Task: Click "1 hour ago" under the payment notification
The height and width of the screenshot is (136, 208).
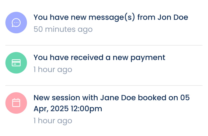Action: point(53,69)
